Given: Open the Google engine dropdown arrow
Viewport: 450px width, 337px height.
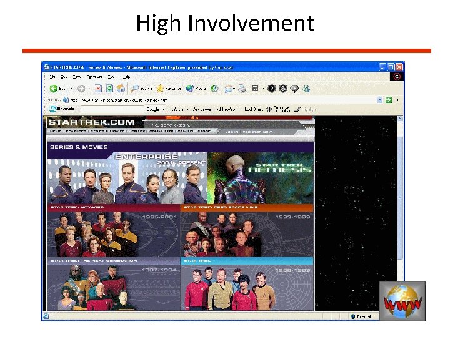Looking at the screenshot, I should click(x=163, y=109).
